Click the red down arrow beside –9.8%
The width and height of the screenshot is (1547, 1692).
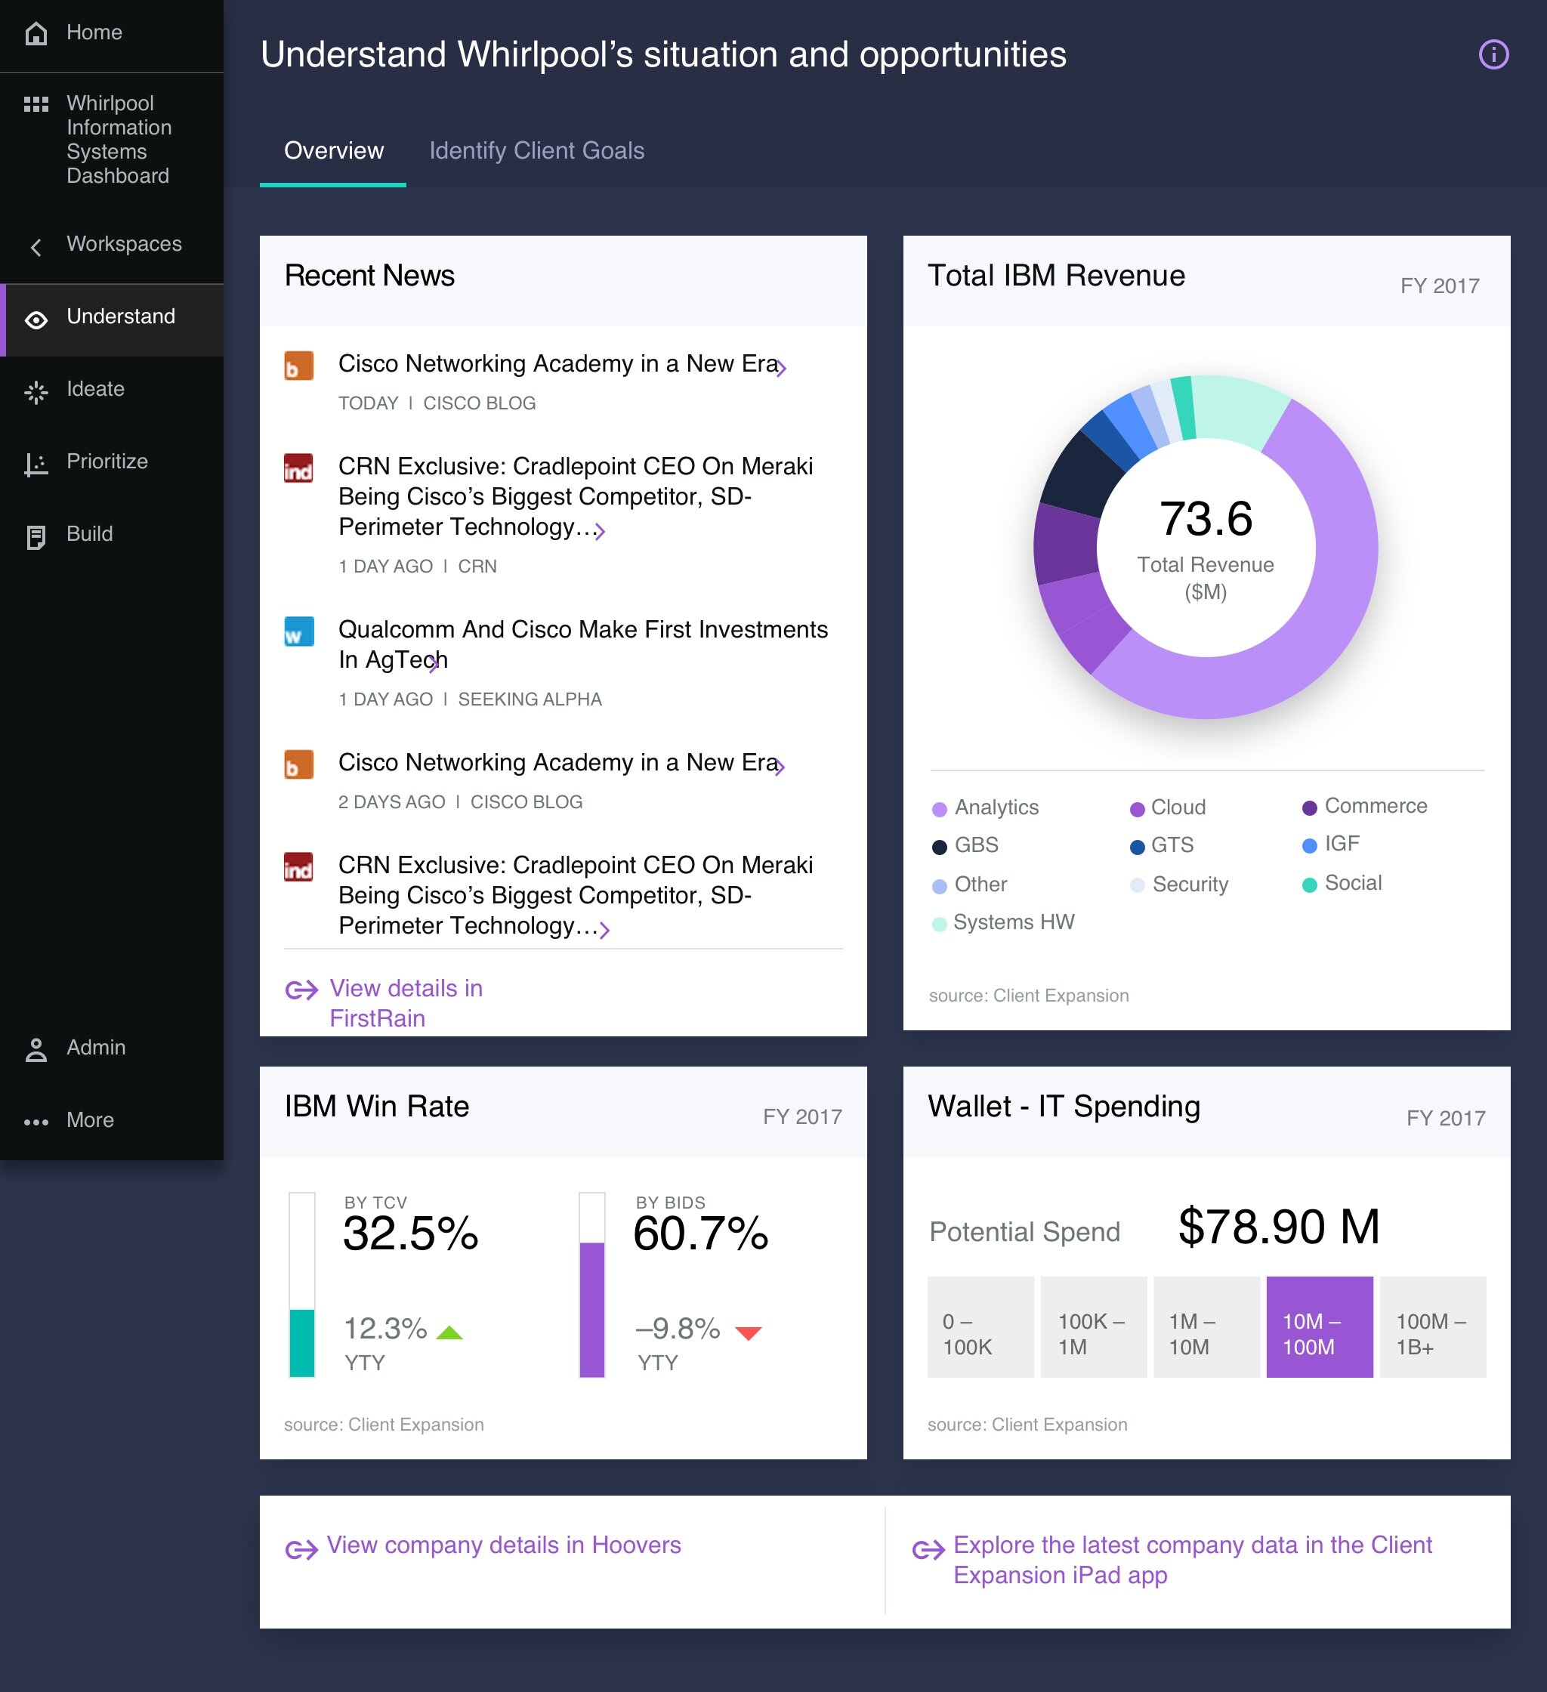(748, 1332)
